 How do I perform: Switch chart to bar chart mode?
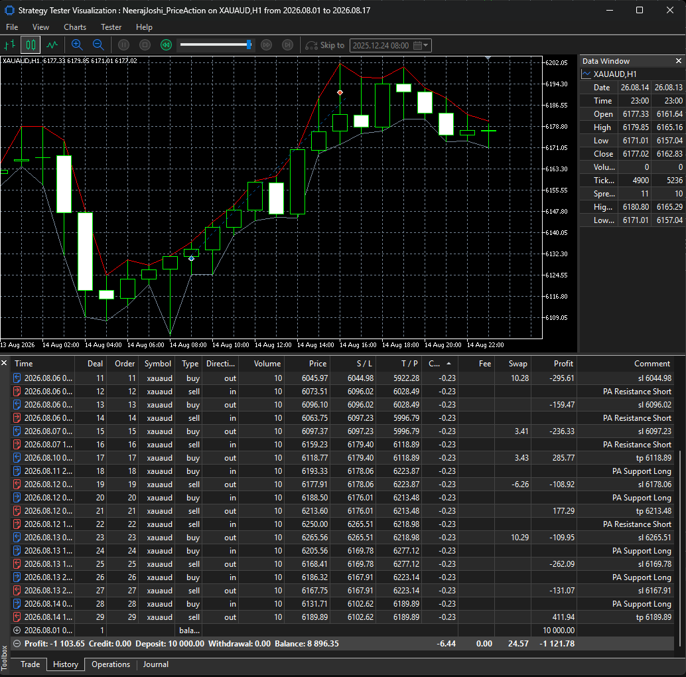pos(10,44)
